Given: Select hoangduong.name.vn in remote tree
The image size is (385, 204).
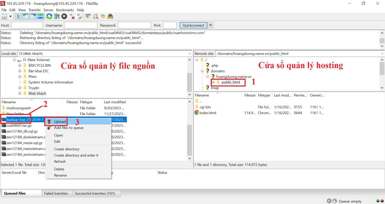Looking at the screenshot, I should (x=234, y=77).
